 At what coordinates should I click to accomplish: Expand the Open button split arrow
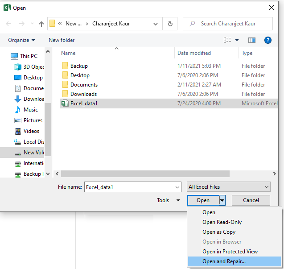(222, 200)
